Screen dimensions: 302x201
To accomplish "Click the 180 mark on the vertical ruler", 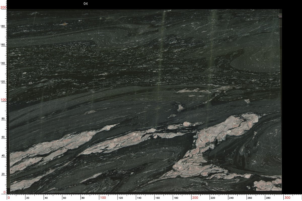I will point(4,26).
